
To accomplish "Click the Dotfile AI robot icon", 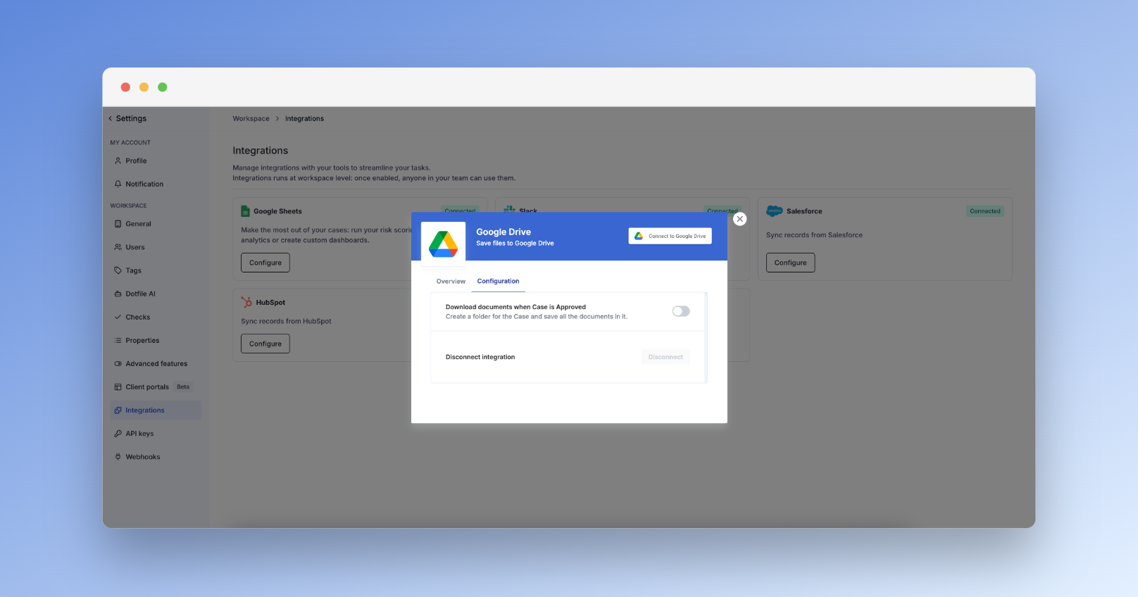I will coord(118,294).
